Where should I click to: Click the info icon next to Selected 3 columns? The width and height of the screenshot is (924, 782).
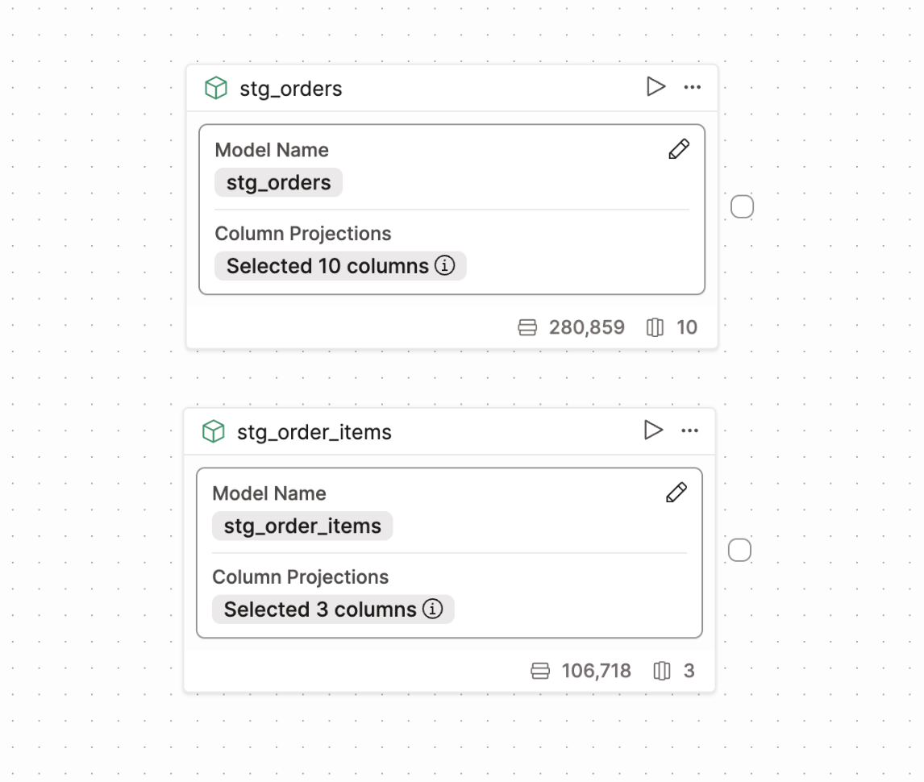click(x=435, y=609)
